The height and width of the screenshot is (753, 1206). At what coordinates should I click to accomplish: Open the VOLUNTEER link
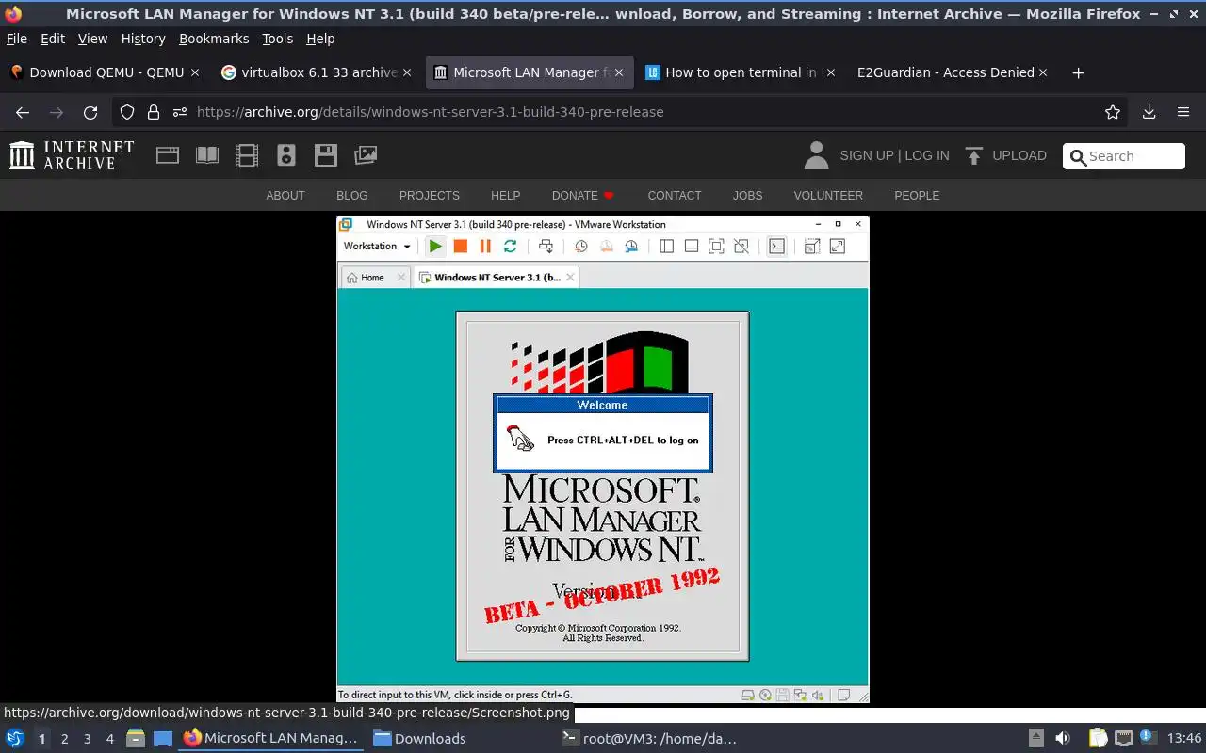coord(828,196)
